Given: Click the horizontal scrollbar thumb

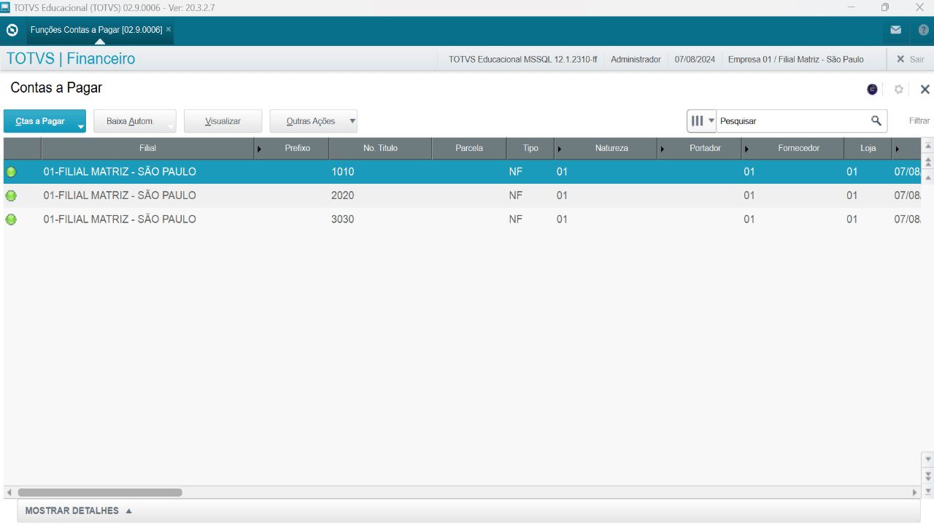Looking at the screenshot, I should point(100,492).
